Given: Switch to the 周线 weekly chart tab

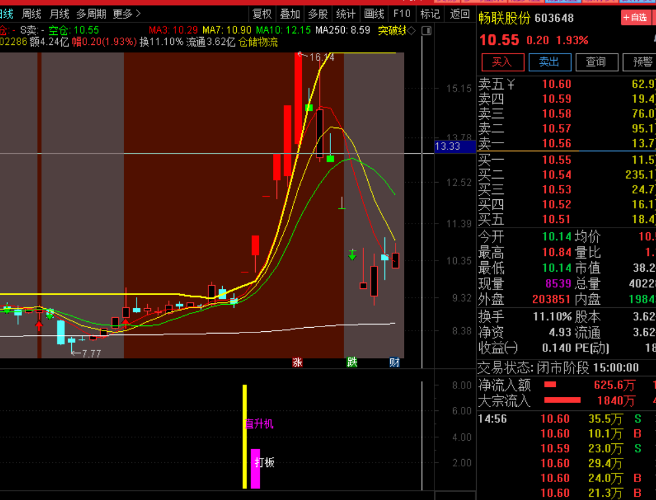Looking at the screenshot, I should point(32,14).
